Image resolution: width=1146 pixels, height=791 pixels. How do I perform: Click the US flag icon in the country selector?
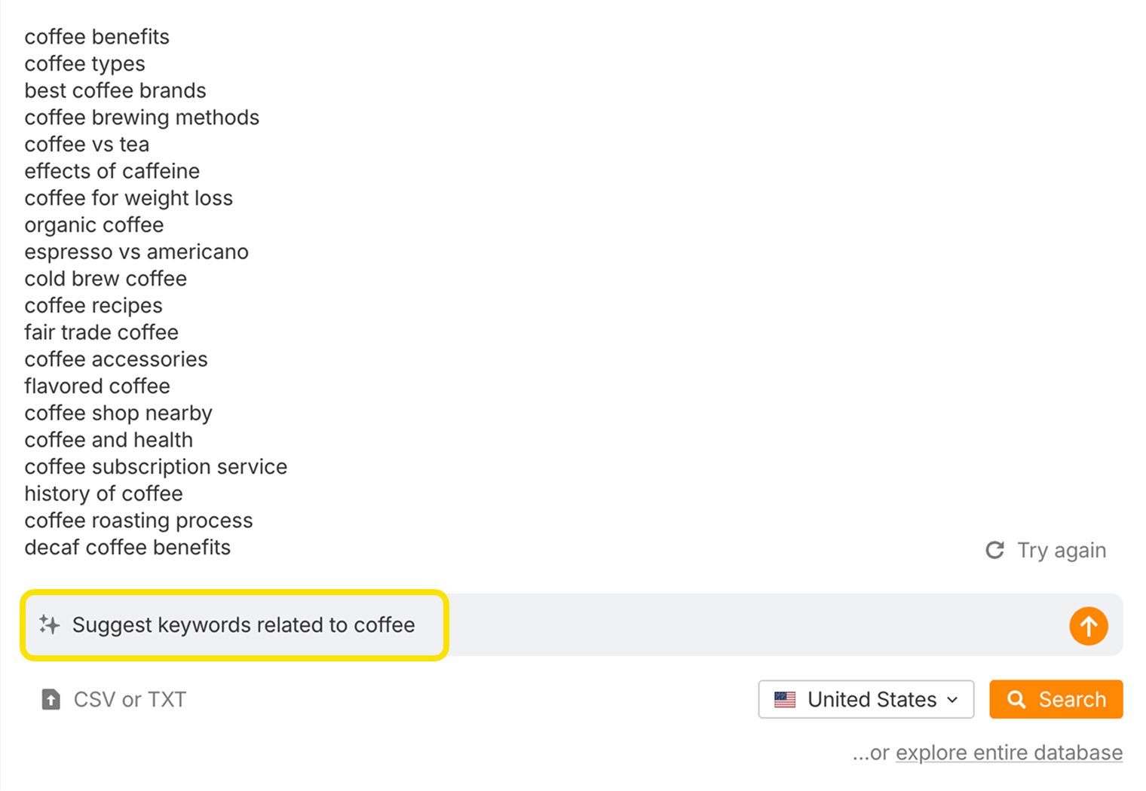(786, 699)
